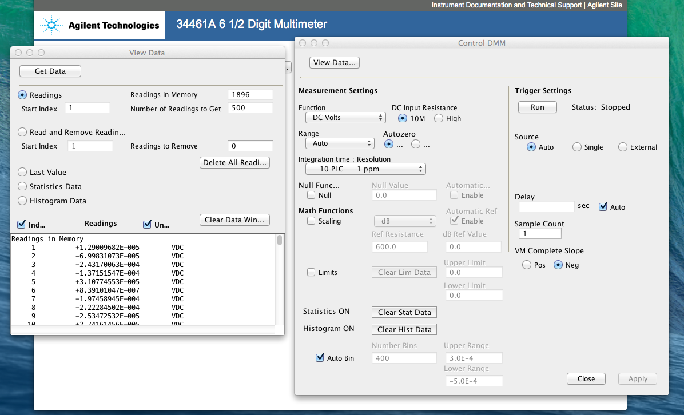Image resolution: width=684 pixels, height=415 pixels.
Task: Click the Run trigger button
Action: click(x=538, y=107)
